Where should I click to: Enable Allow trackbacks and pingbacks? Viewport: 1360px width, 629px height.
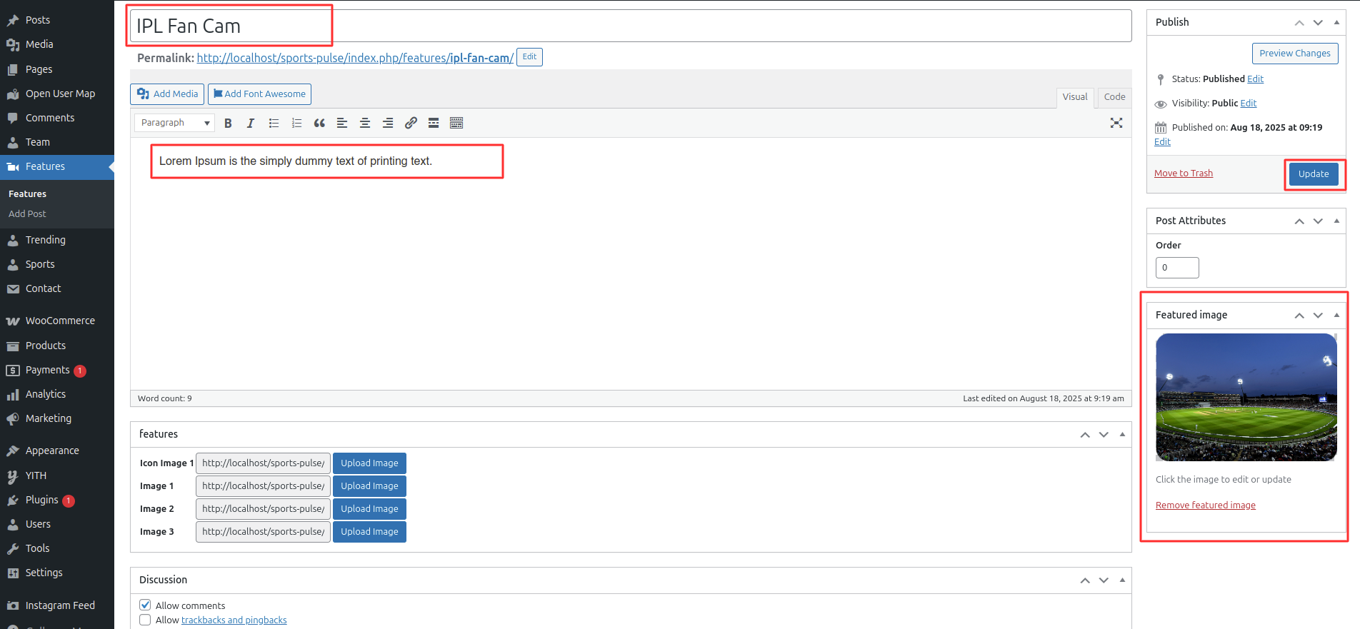tap(146, 620)
